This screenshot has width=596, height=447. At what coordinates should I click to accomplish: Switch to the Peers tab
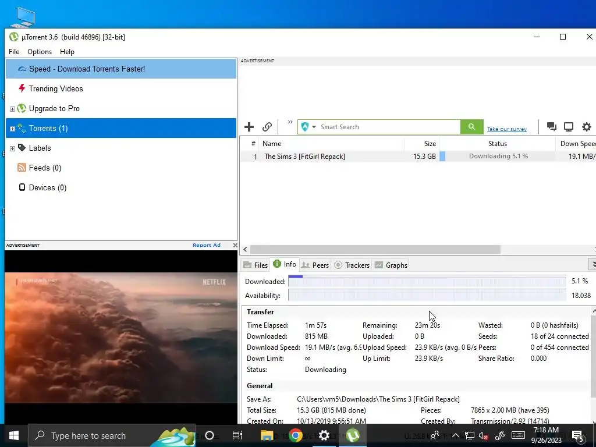pyautogui.click(x=315, y=265)
